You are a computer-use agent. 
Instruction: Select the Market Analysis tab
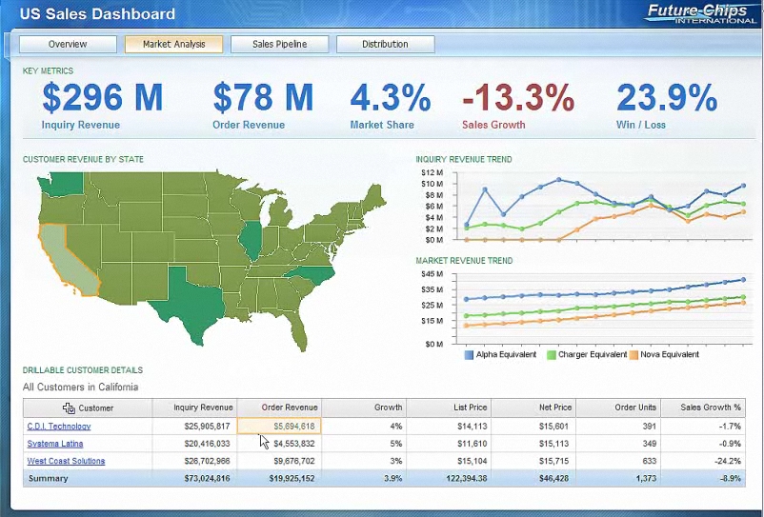pyautogui.click(x=174, y=44)
